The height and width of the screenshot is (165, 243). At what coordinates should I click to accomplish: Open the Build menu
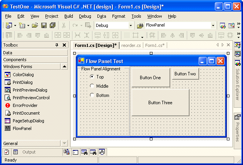pyautogui.click(x=69, y=16)
